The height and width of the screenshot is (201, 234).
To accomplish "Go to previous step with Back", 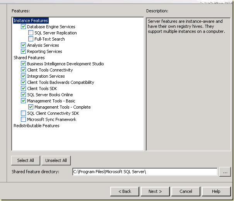I will [125, 191].
